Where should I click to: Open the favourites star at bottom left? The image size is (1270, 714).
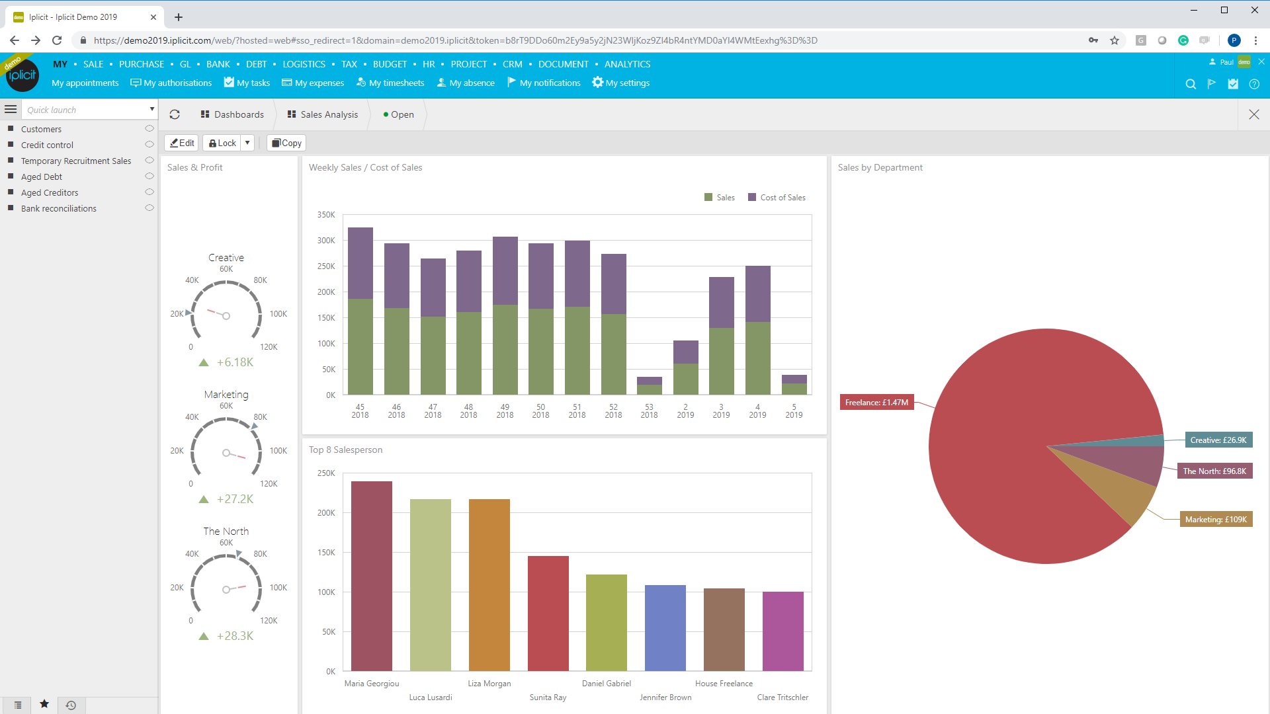point(44,704)
